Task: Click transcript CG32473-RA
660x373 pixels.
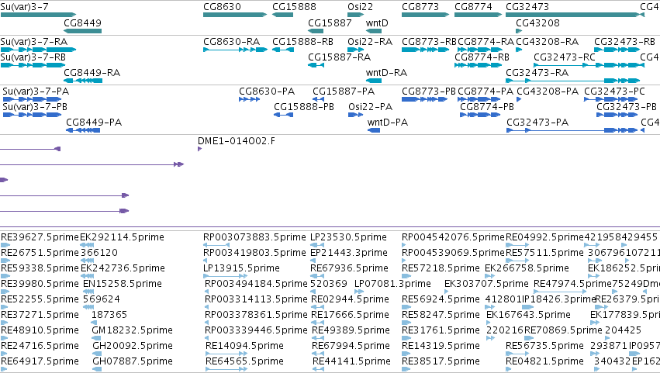Action: point(537,73)
